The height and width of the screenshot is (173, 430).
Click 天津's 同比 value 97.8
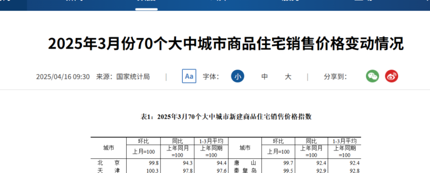188,170
